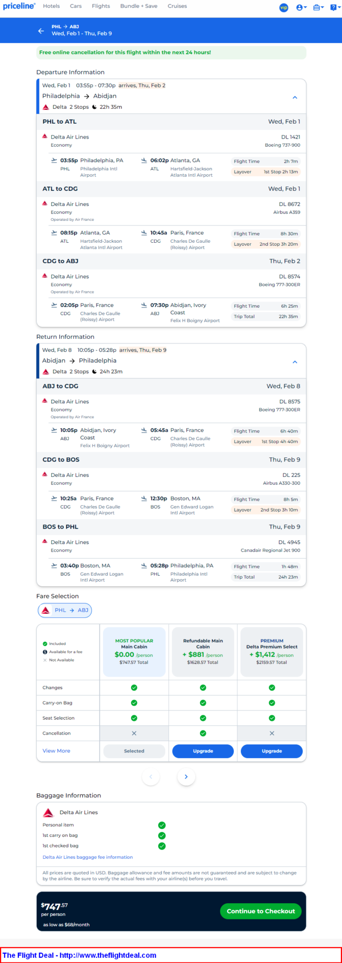
Task: Upgrade to Delta Premium Select
Action: point(272,751)
